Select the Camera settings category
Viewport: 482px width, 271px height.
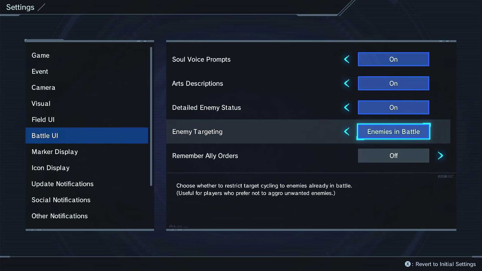43,88
